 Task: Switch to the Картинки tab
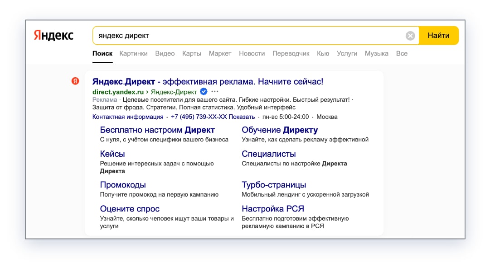[133, 53]
